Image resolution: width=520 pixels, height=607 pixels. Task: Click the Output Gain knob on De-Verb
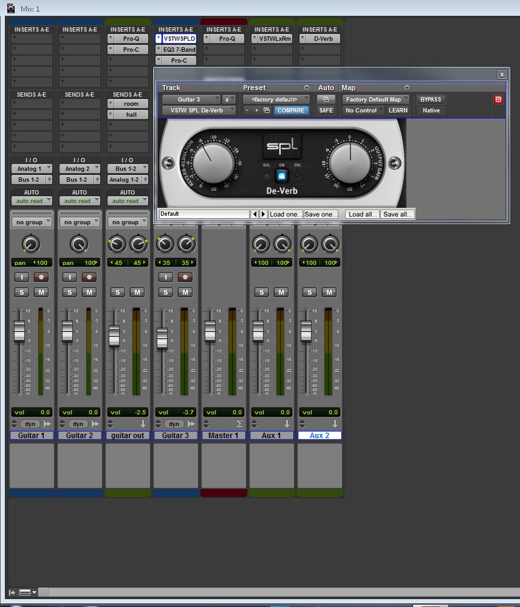point(350,162)
